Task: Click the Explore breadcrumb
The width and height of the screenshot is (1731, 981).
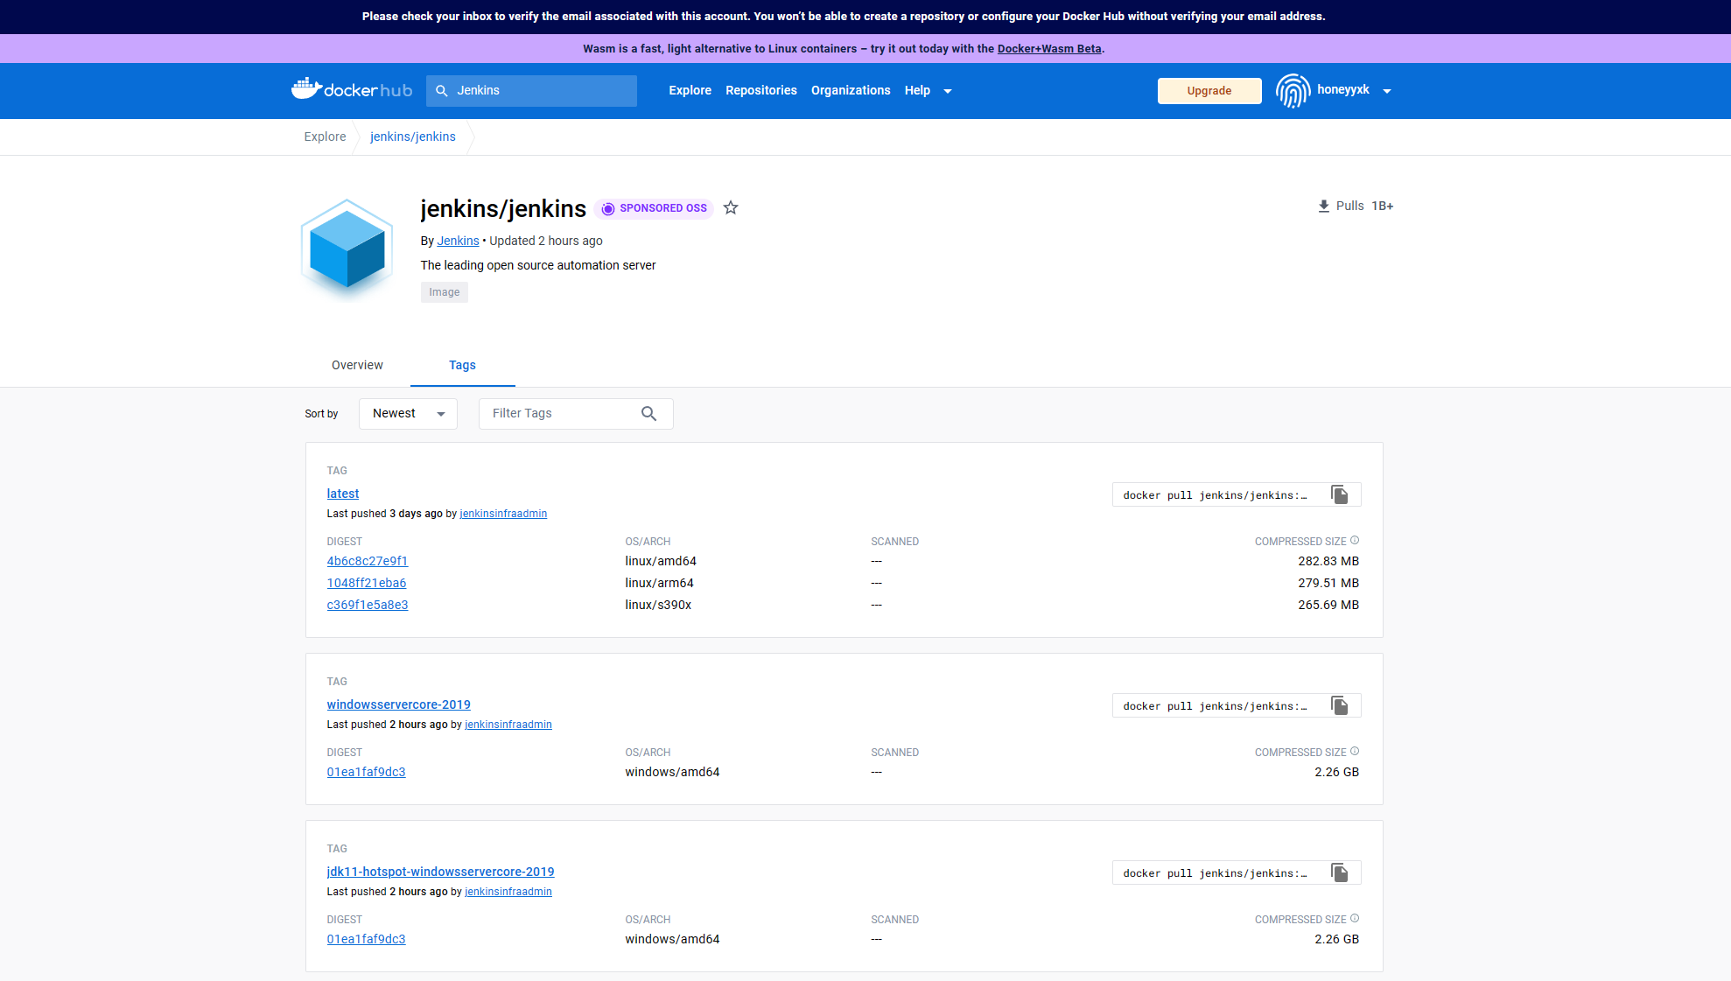Action: point(325,137)
